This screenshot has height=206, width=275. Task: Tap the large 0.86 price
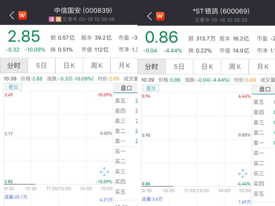pos(162,37)
